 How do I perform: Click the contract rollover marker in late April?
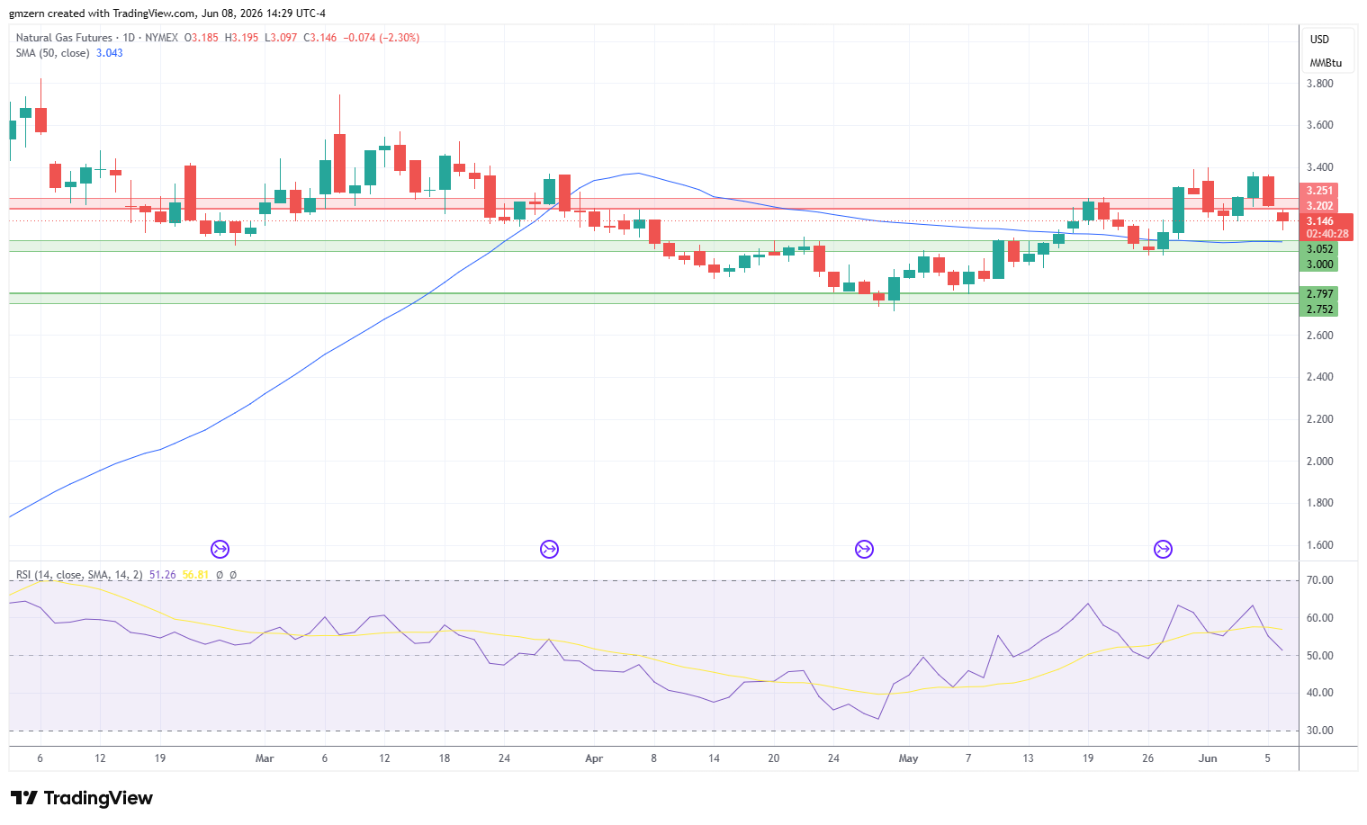tap(864, 549)
